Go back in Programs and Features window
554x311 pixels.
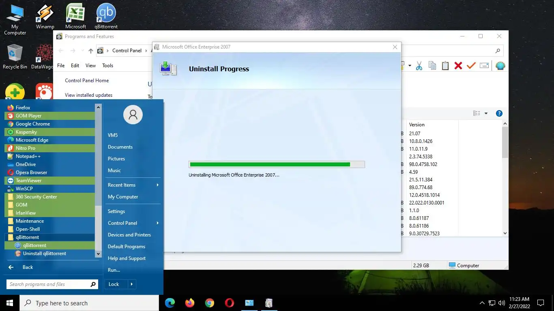coord(61,51)
